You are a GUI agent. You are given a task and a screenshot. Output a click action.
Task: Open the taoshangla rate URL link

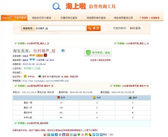pos(46,81)
